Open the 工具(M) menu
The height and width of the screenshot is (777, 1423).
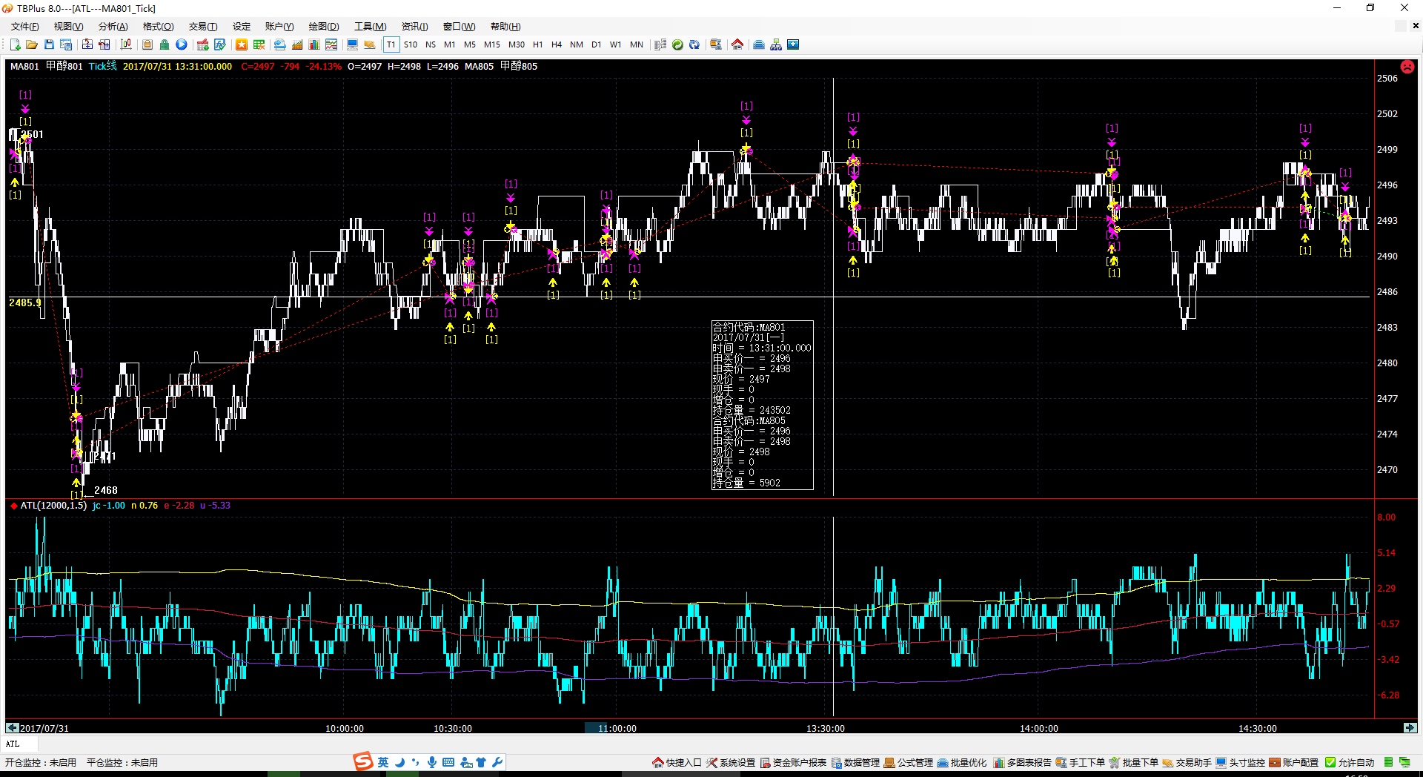coord(370,27)
